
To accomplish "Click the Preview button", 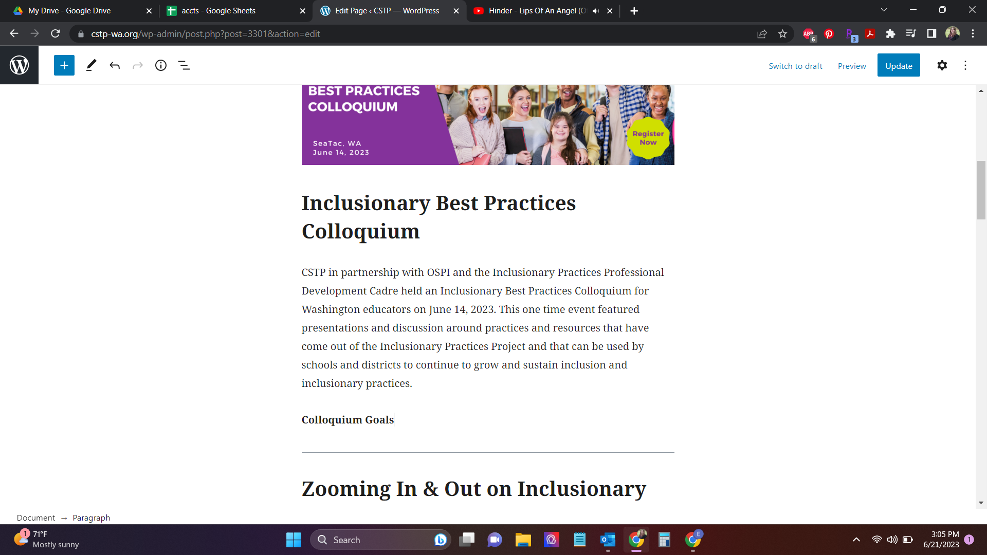I will click(852, 66).
